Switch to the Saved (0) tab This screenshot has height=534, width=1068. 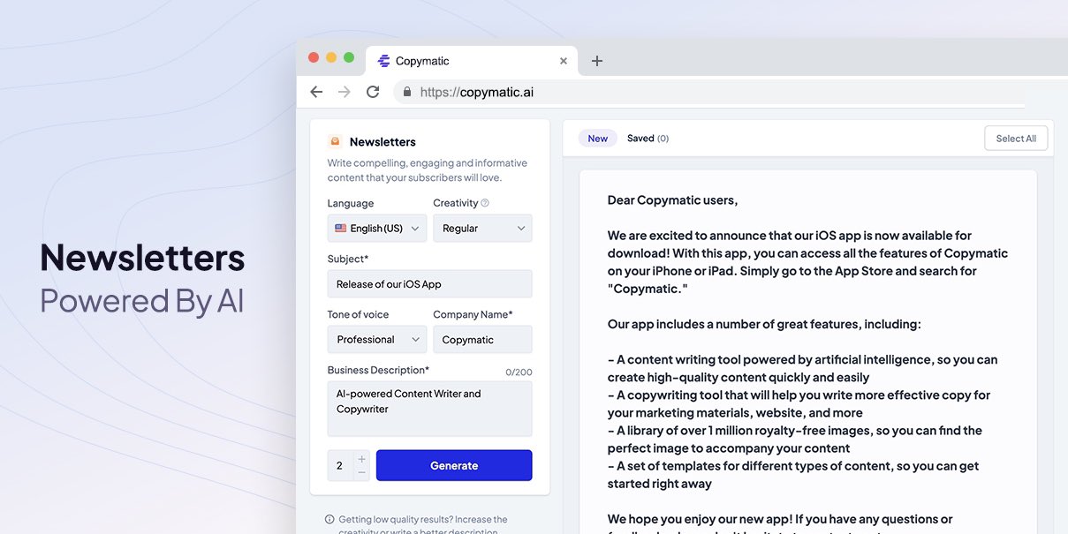[648, 139]
